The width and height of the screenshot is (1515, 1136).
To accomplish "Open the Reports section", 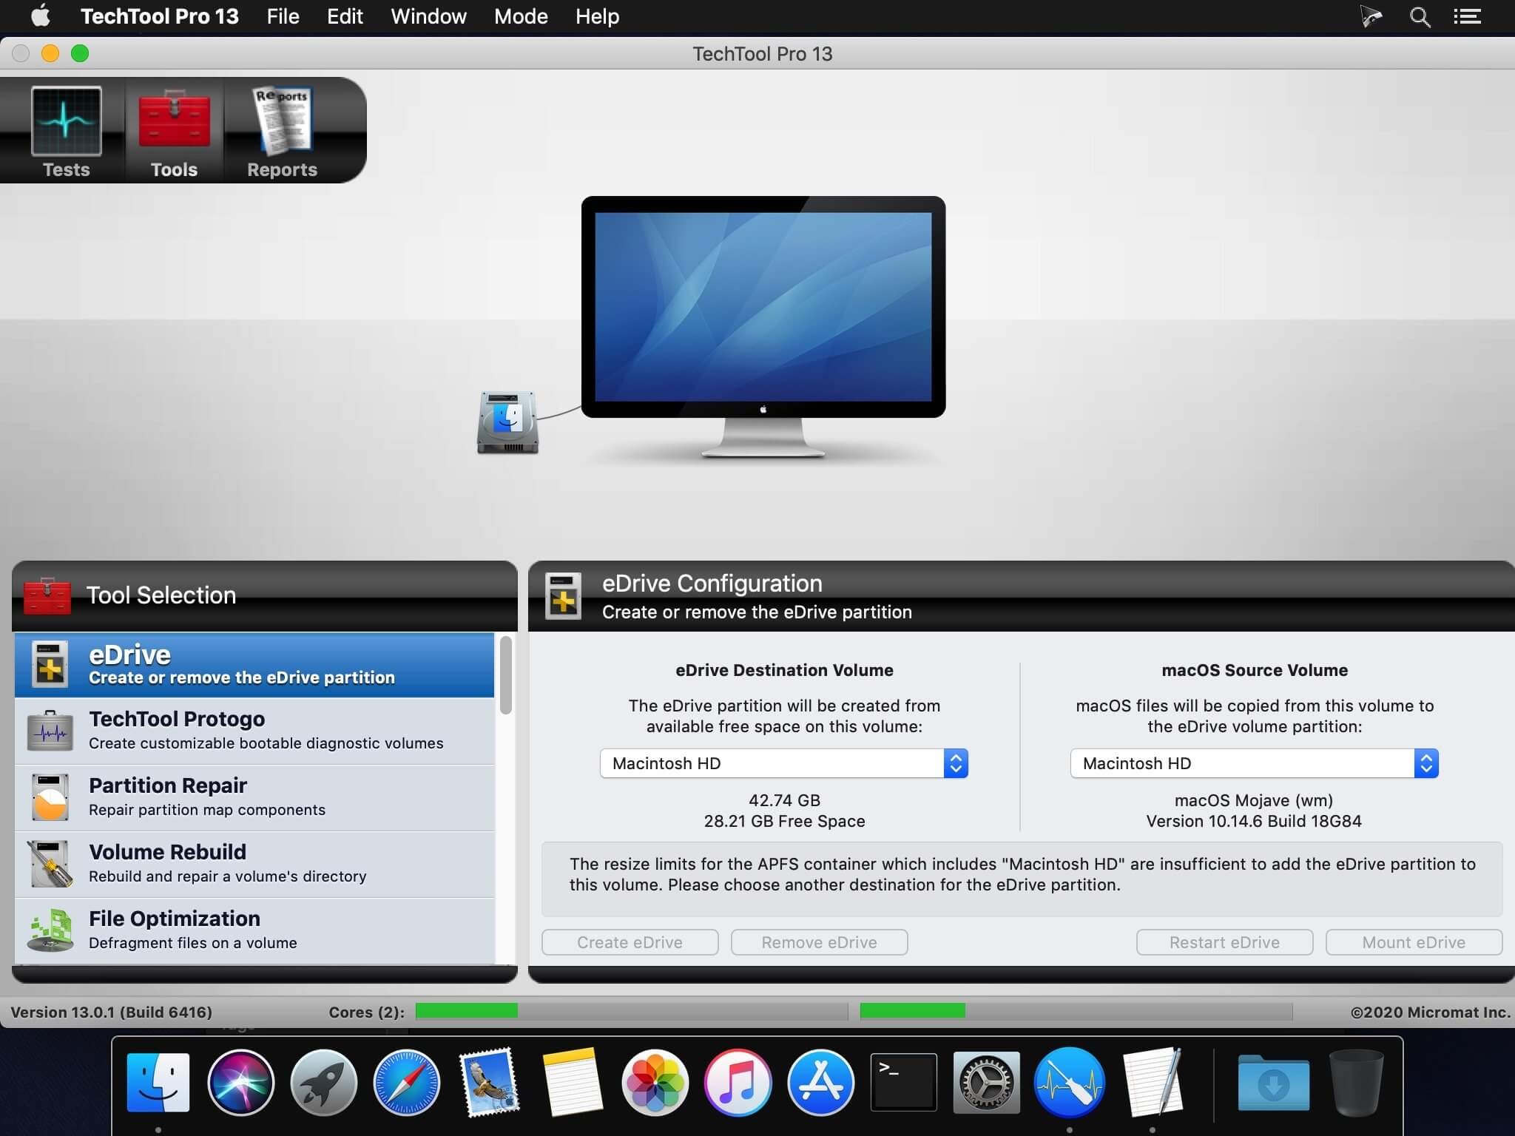I will (282, 132).
